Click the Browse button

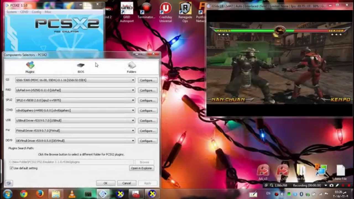pyautogui.click(x=144, y=162)
